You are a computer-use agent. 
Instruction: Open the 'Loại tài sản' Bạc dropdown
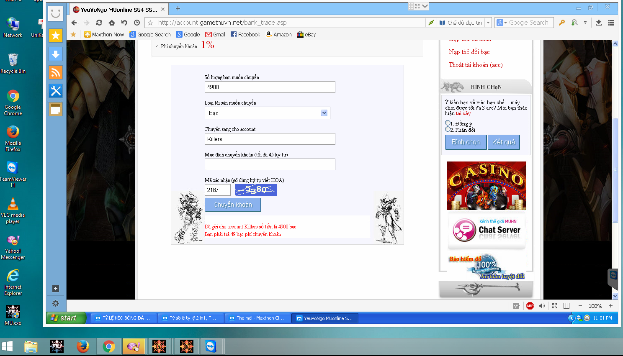click(267, 113)
